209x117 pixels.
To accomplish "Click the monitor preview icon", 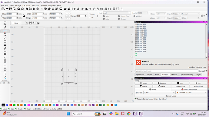I will [61, 9].
